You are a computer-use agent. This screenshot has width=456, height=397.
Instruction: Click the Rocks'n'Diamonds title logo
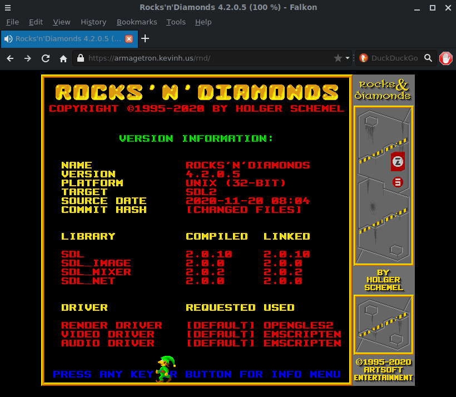tap(197, 92)
